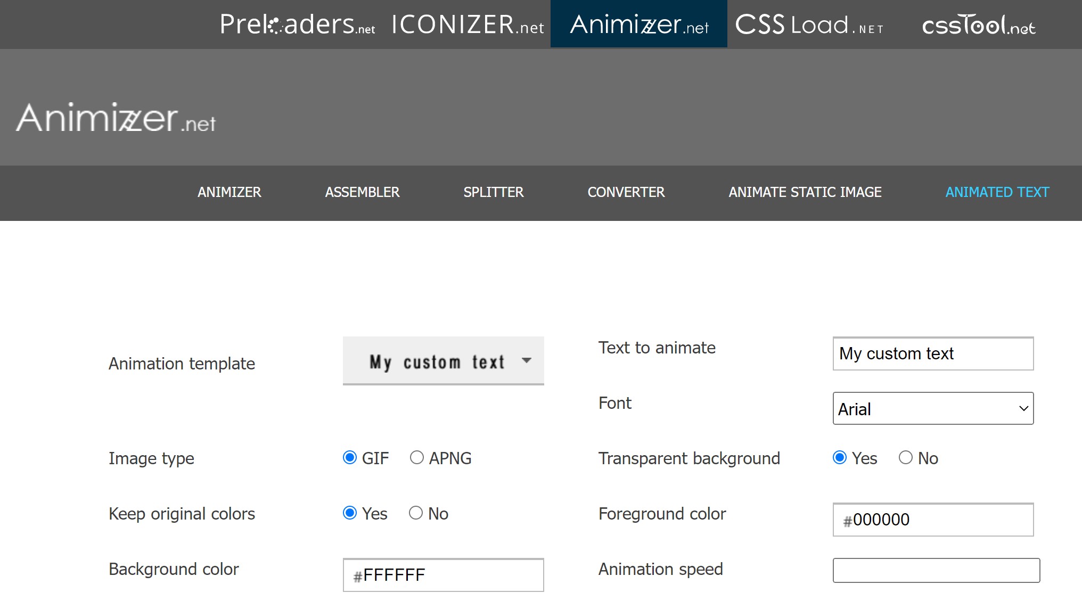Screen dimensions: 1082x609
Task: Click the 'Foreground color' label text
Action: coord(662,514)
